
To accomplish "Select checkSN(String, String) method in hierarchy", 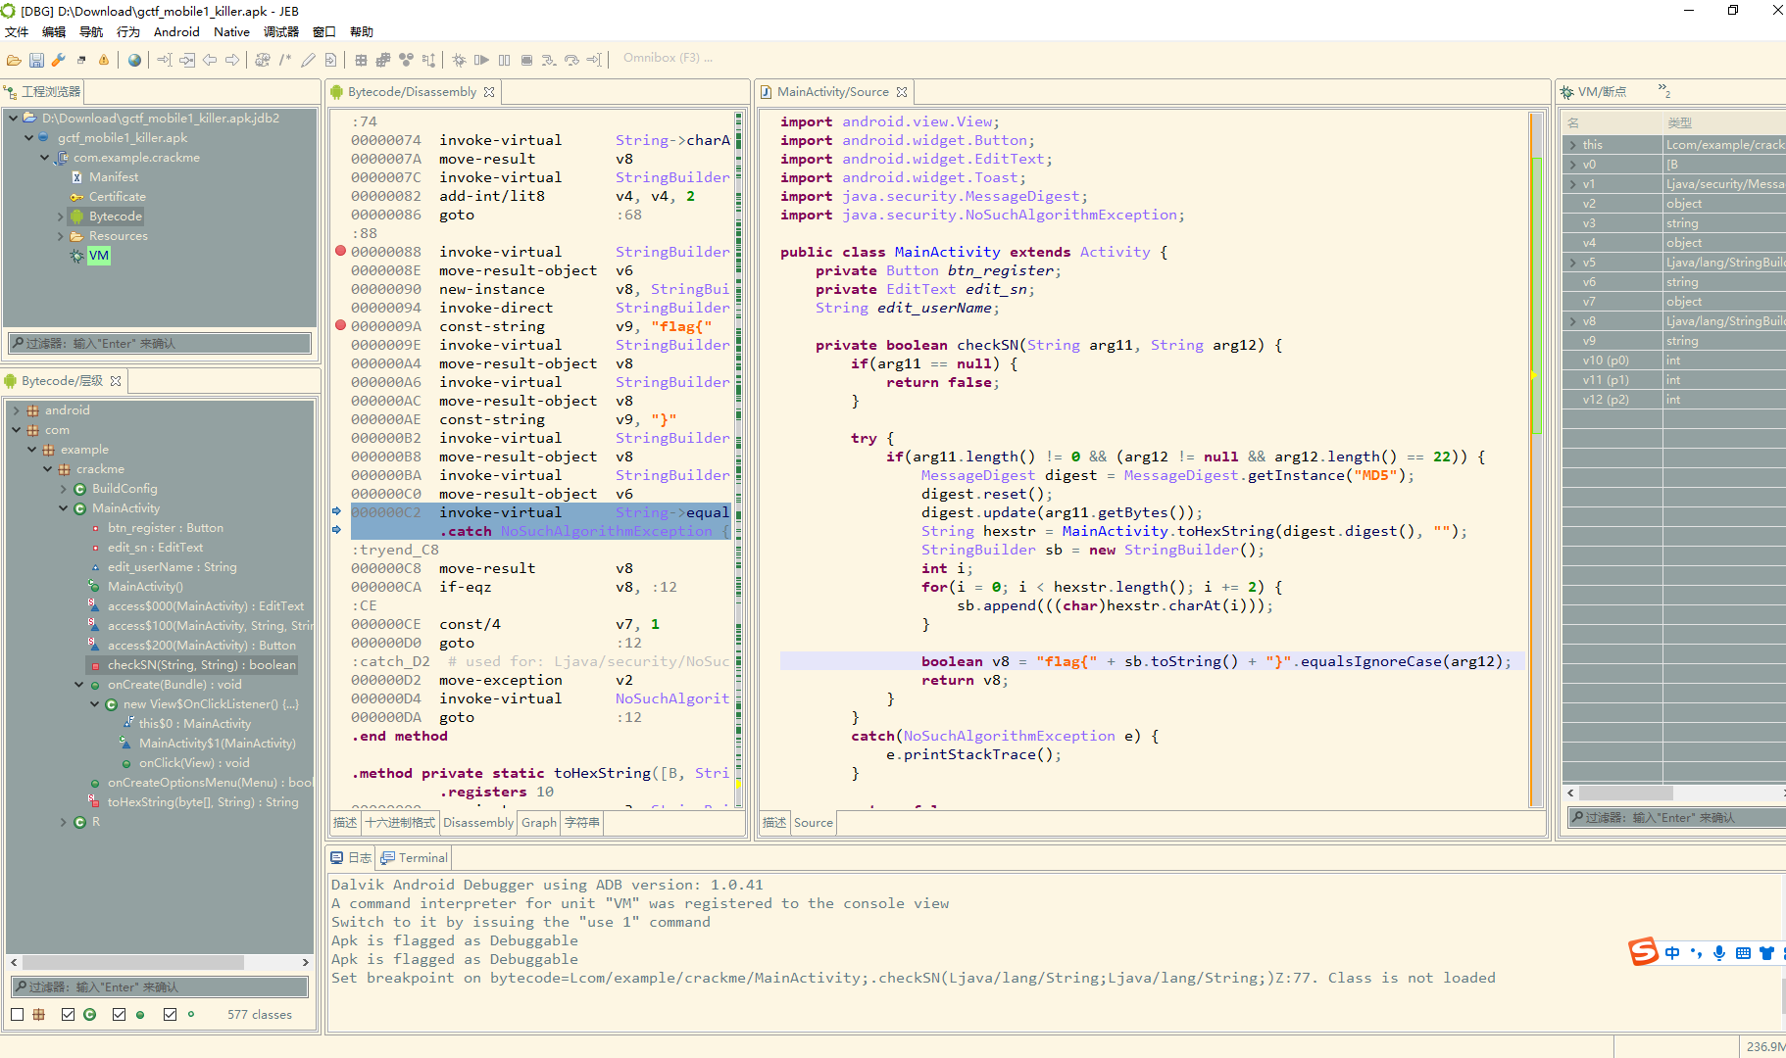I will click(x=201, y=665).
